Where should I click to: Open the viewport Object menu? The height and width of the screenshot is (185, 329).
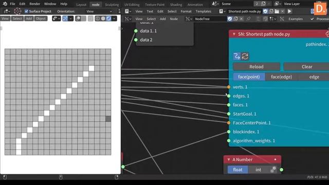tap(41, 18)
